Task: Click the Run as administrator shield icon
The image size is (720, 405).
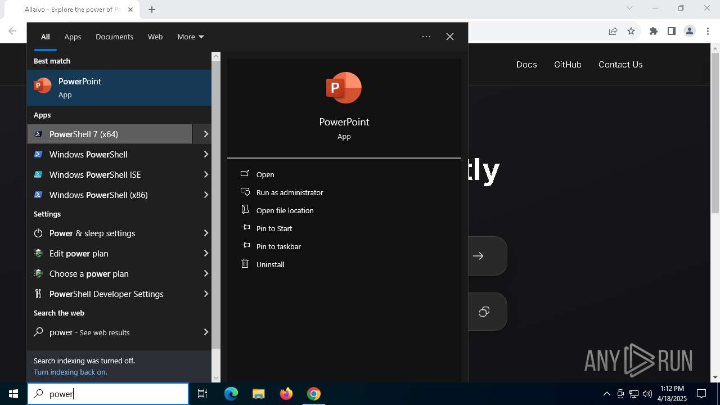Action: (x=245, y=192)
